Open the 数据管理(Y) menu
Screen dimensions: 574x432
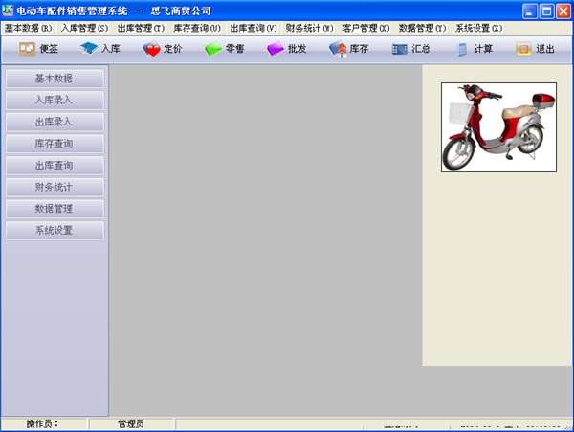point(422,28)
